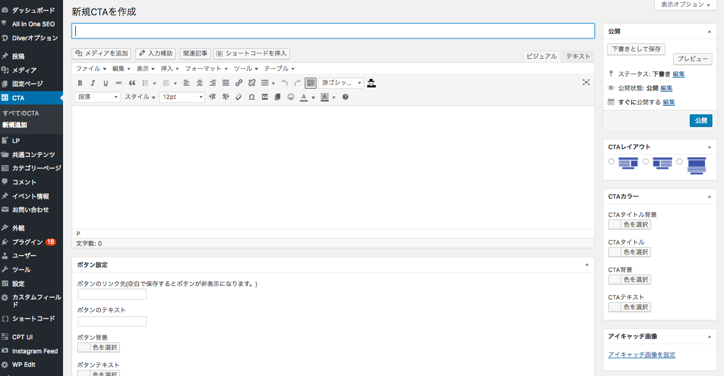Clear formatting with the eraser icon
Viewport: 724px width, 376px height.
(239, 97)
